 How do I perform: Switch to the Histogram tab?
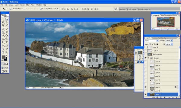pyautogui.click(x=169, y=15)
